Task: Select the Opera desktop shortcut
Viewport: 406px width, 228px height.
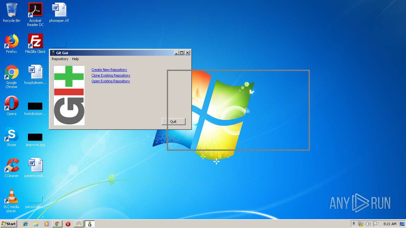Action: [x=11, y=106]
